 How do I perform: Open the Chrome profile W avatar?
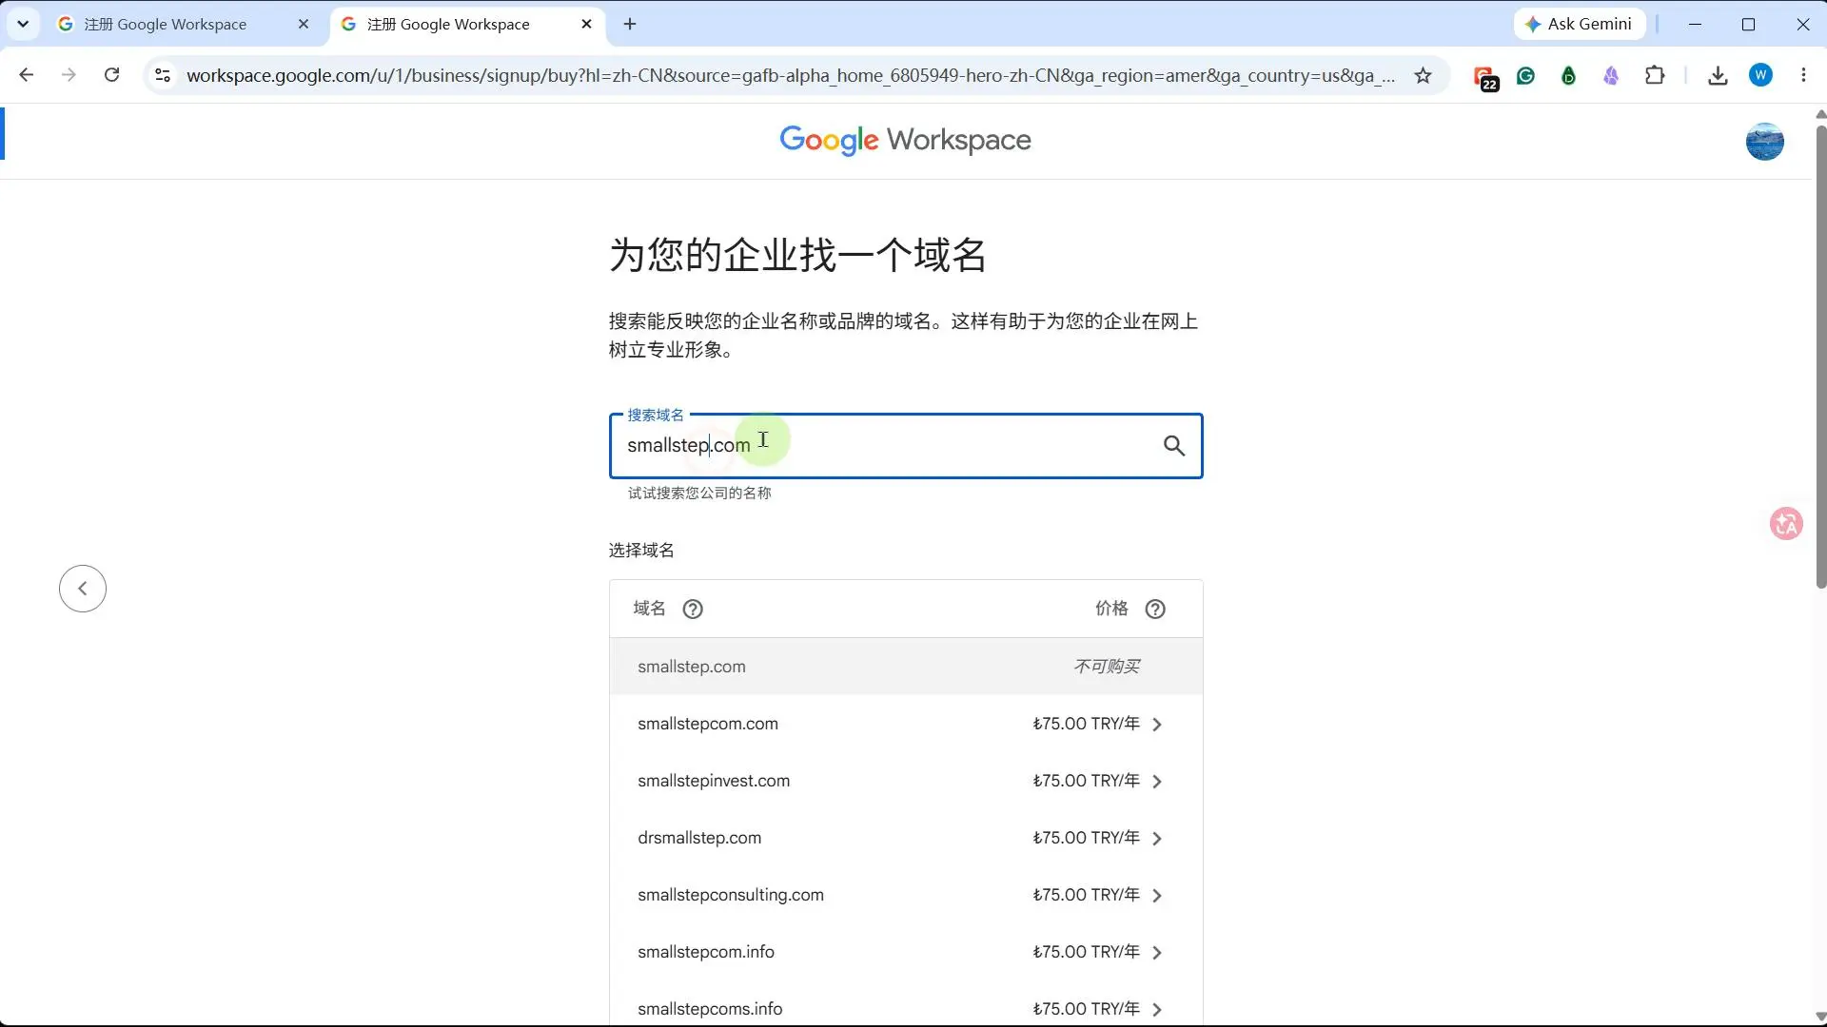pyautogui.click(x=1760, y=75)
